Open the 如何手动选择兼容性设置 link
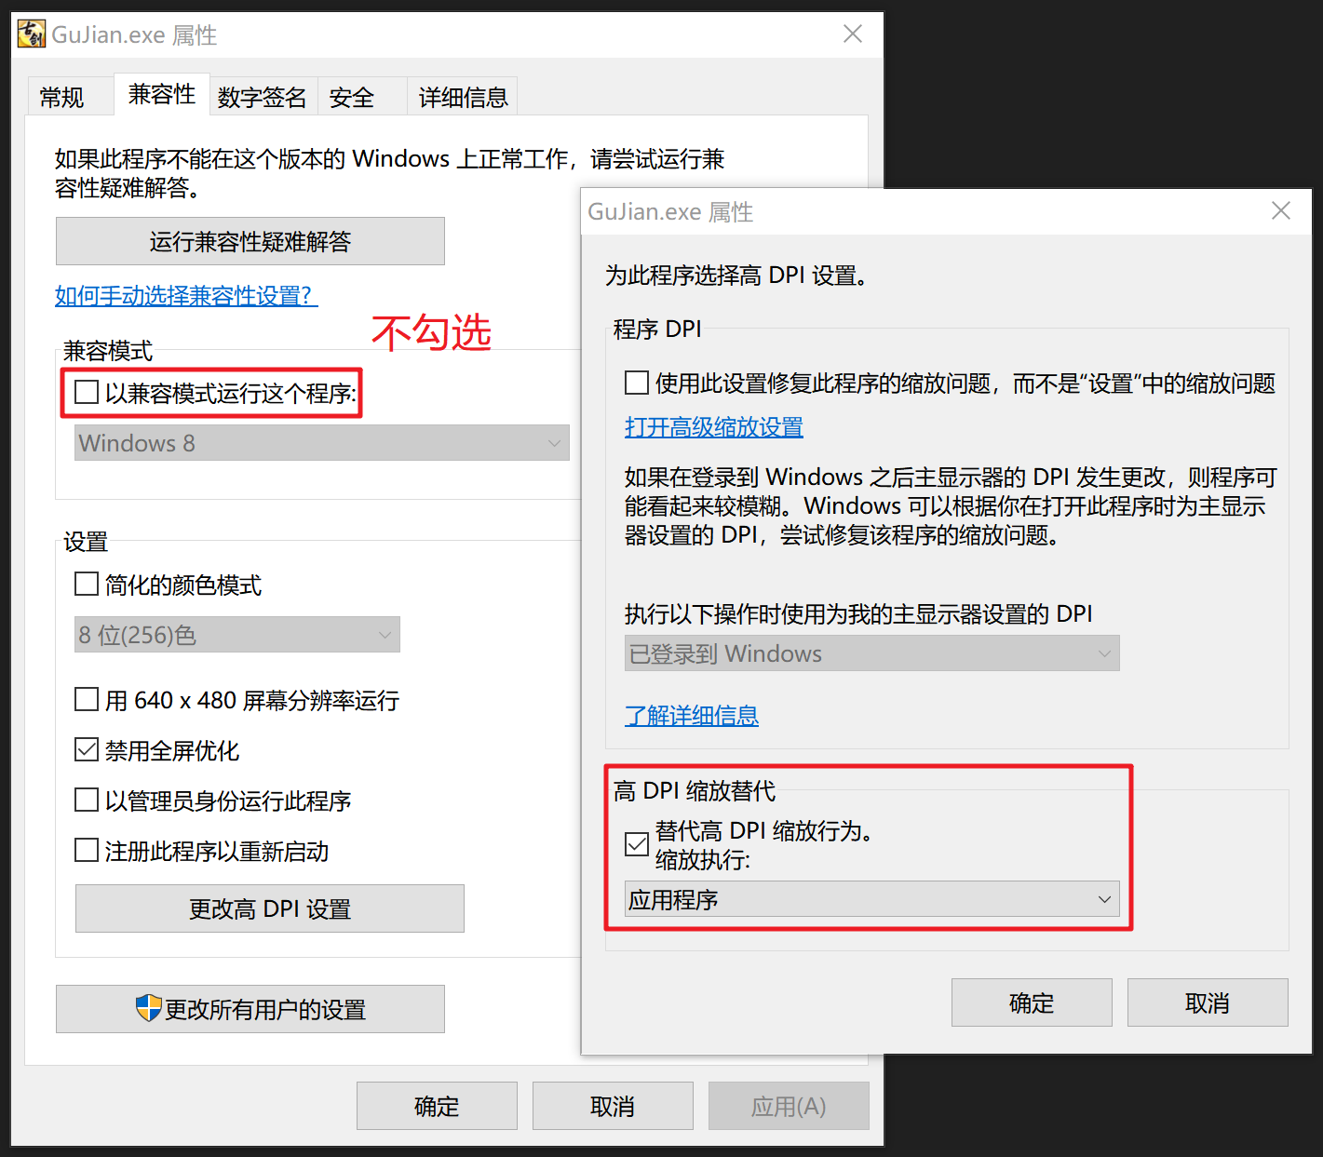 [x=185, y=295]
